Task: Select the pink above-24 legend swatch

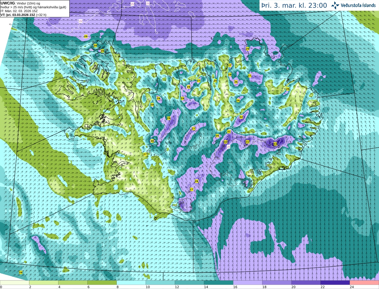Action: tap(364, 282)
